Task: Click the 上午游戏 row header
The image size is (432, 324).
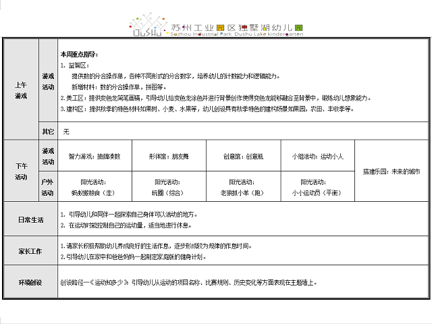Action: (x=21, y=90)
